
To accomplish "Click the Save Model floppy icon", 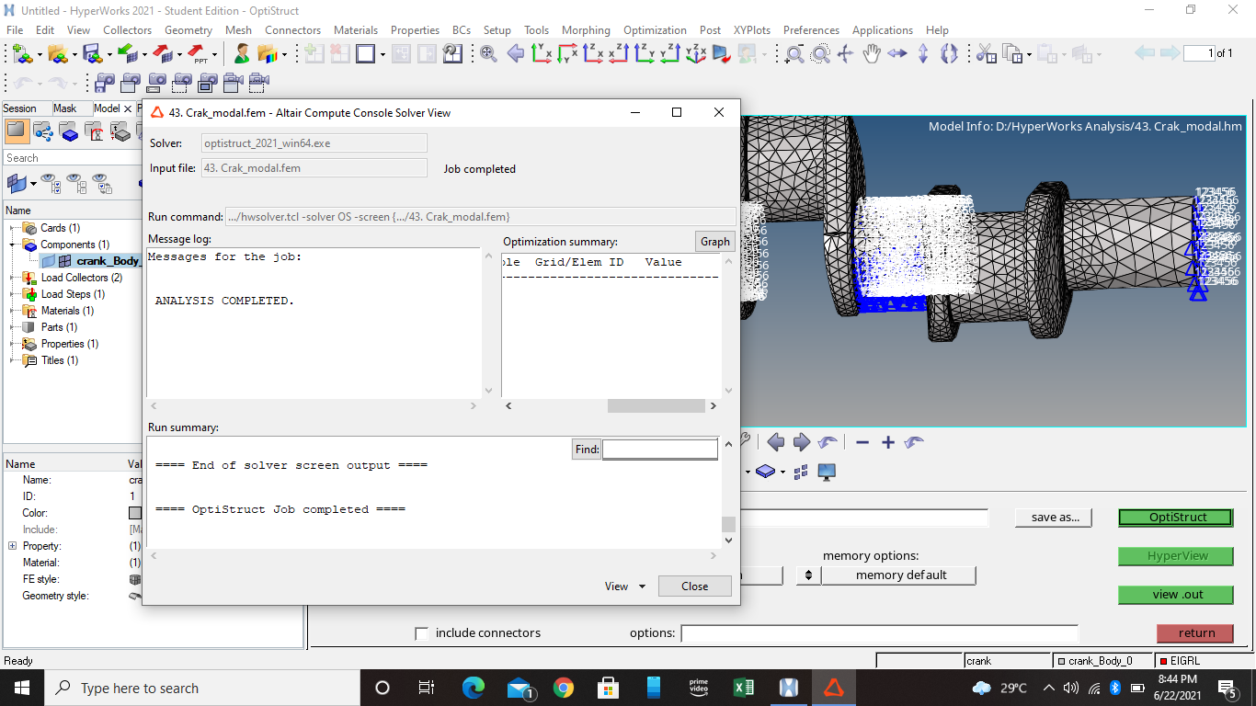I will point(92,54).
